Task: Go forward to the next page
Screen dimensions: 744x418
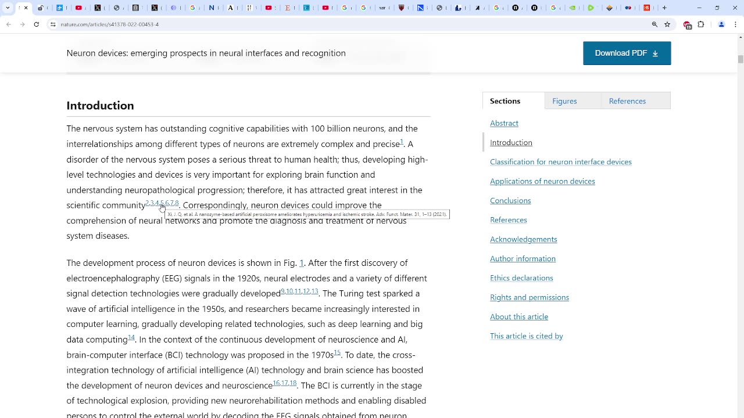Action: pyautogui.click(x=22, y=24)
